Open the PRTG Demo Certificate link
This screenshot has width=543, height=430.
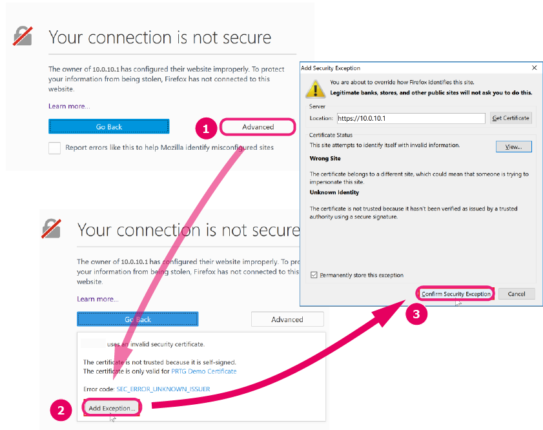pyautogui.click(x=203, y=371)
